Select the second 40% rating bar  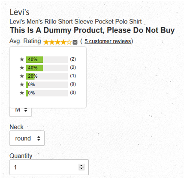pos(47,68)
